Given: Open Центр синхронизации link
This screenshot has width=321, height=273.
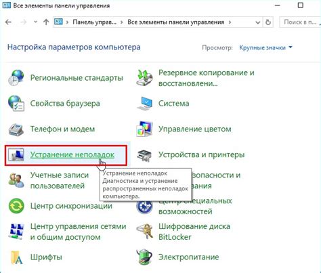Looking at the screenshot, I should (71, 206).
